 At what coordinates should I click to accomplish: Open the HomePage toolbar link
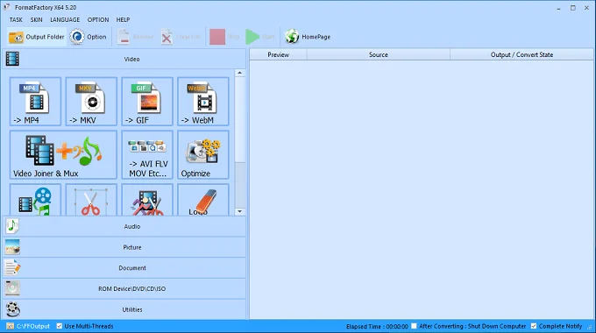(x=308, y=37)
